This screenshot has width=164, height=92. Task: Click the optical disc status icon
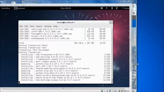point(105,91)
